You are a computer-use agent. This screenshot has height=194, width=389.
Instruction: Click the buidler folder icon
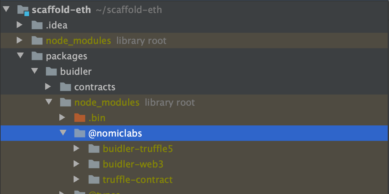coord(51,71)
